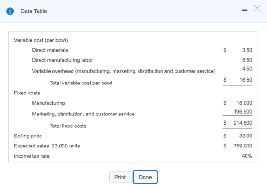
Task: Click the 'Direct materials' row label
Action: click(50, 50)
